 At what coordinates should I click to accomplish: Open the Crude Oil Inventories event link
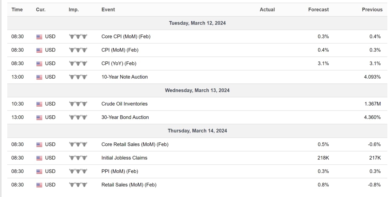click(124, 104)
